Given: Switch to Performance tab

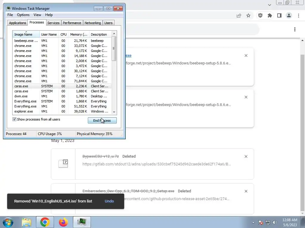Looking at the screenshot, I should tap(72, 23).
